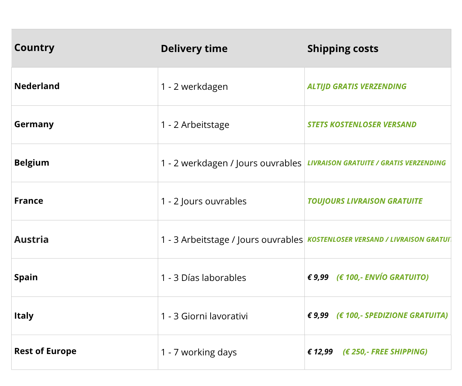Viewport: 462px width, 386px height.
Task: Select the Spain country cell
Action: (26, 277)
